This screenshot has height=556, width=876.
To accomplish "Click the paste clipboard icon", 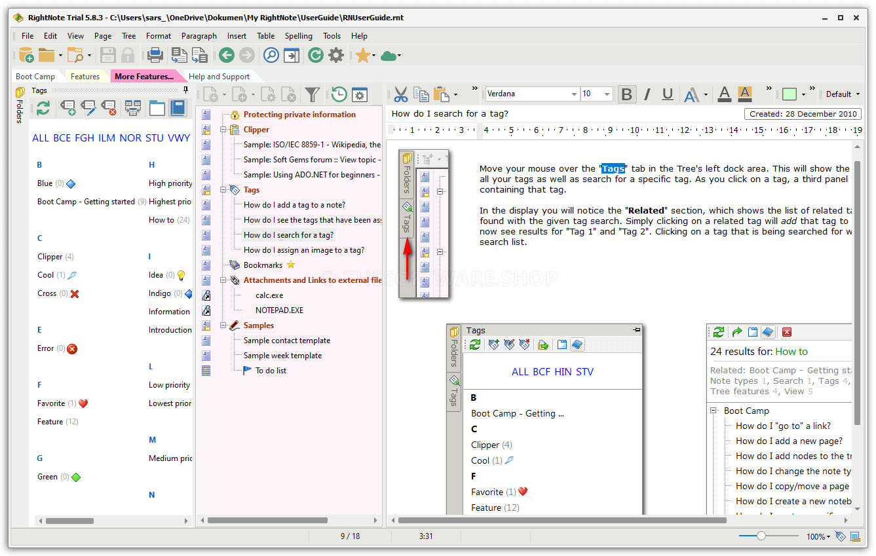I will pos(442,94).
